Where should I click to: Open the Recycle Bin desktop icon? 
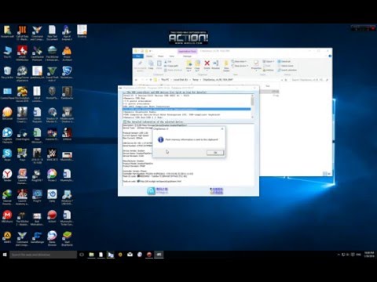coord(7,73)
